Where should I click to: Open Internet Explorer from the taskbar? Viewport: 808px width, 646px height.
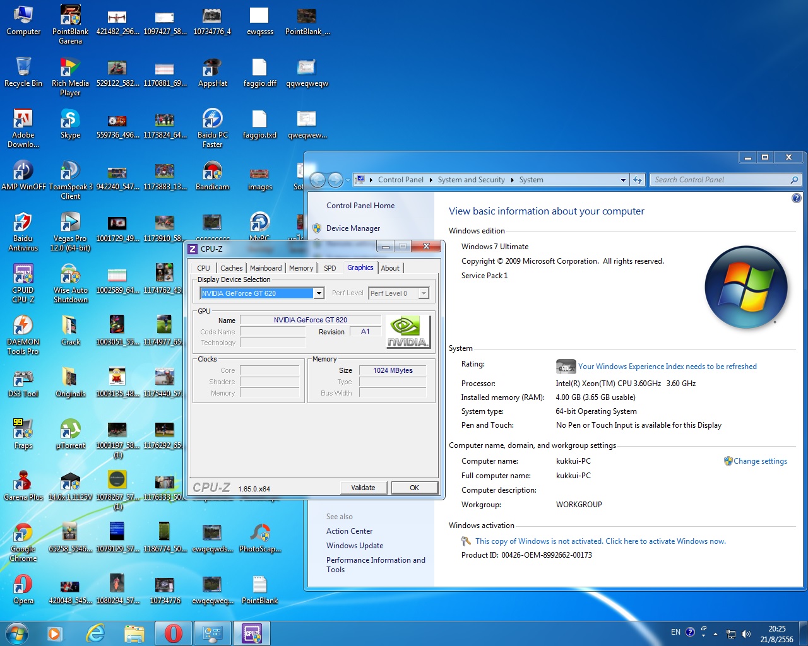(95, 633)
